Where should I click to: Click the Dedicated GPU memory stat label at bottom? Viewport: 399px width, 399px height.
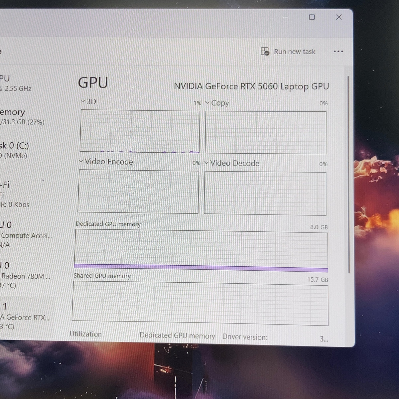tap(177, 336)
